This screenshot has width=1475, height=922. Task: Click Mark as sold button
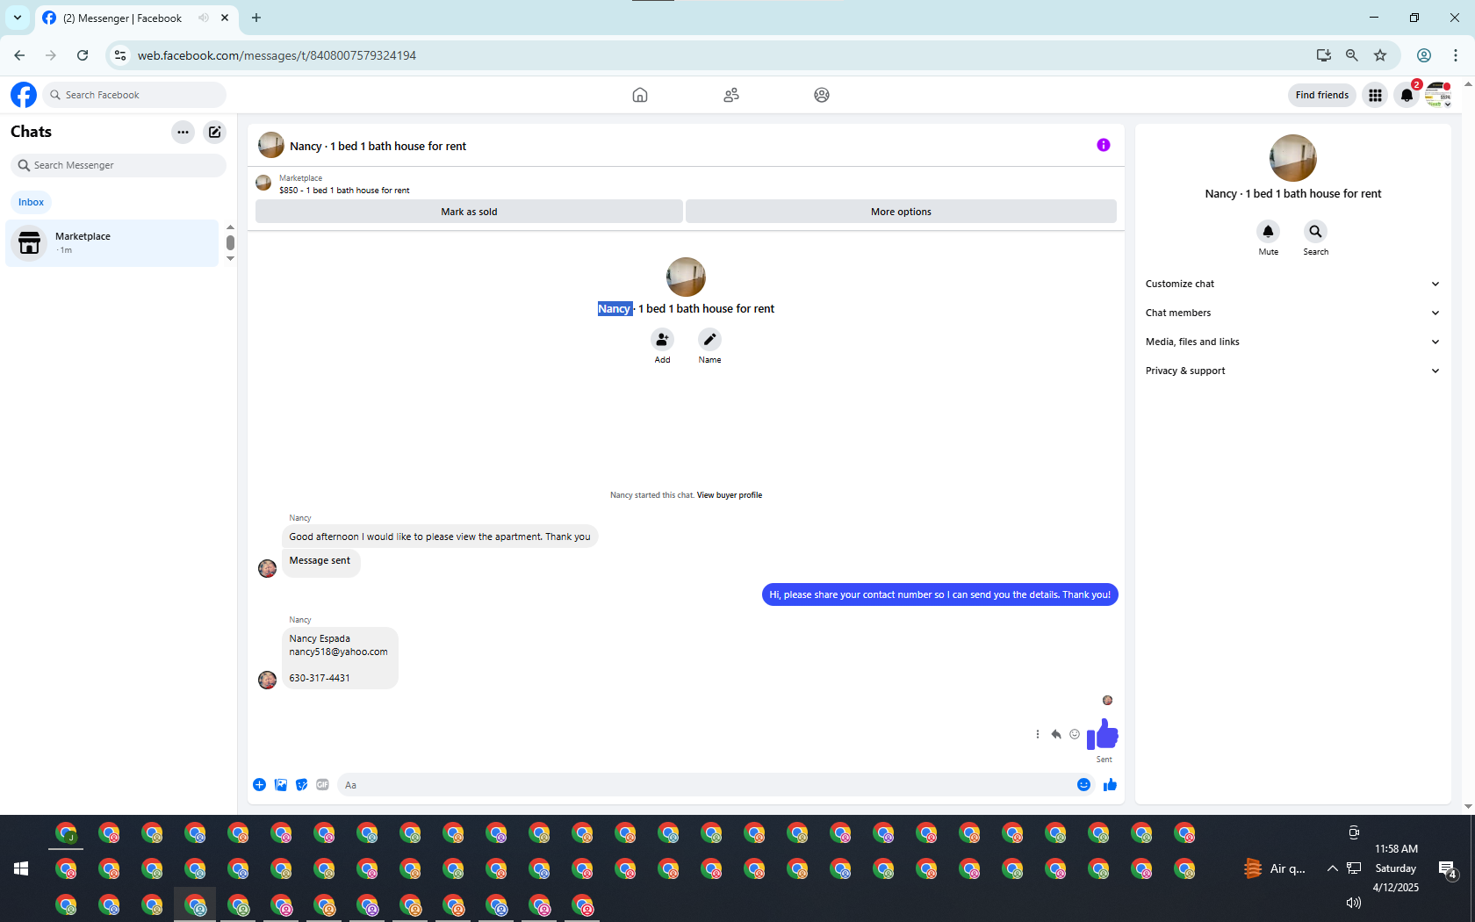click(469, 212)
